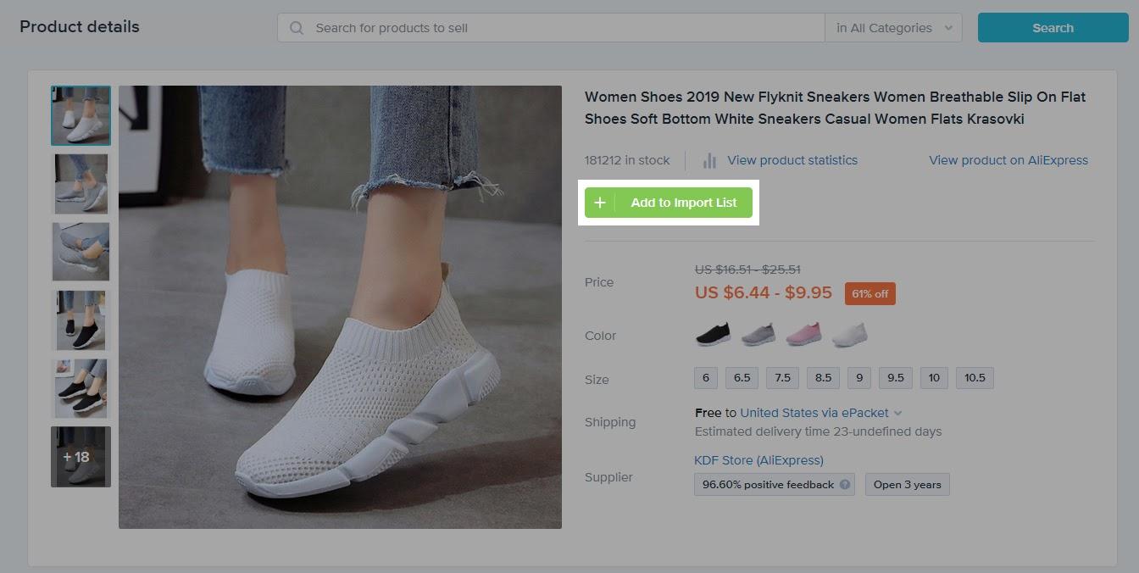Click the Open 3 years badge
1139x573 pixels.
pos(908,485)
